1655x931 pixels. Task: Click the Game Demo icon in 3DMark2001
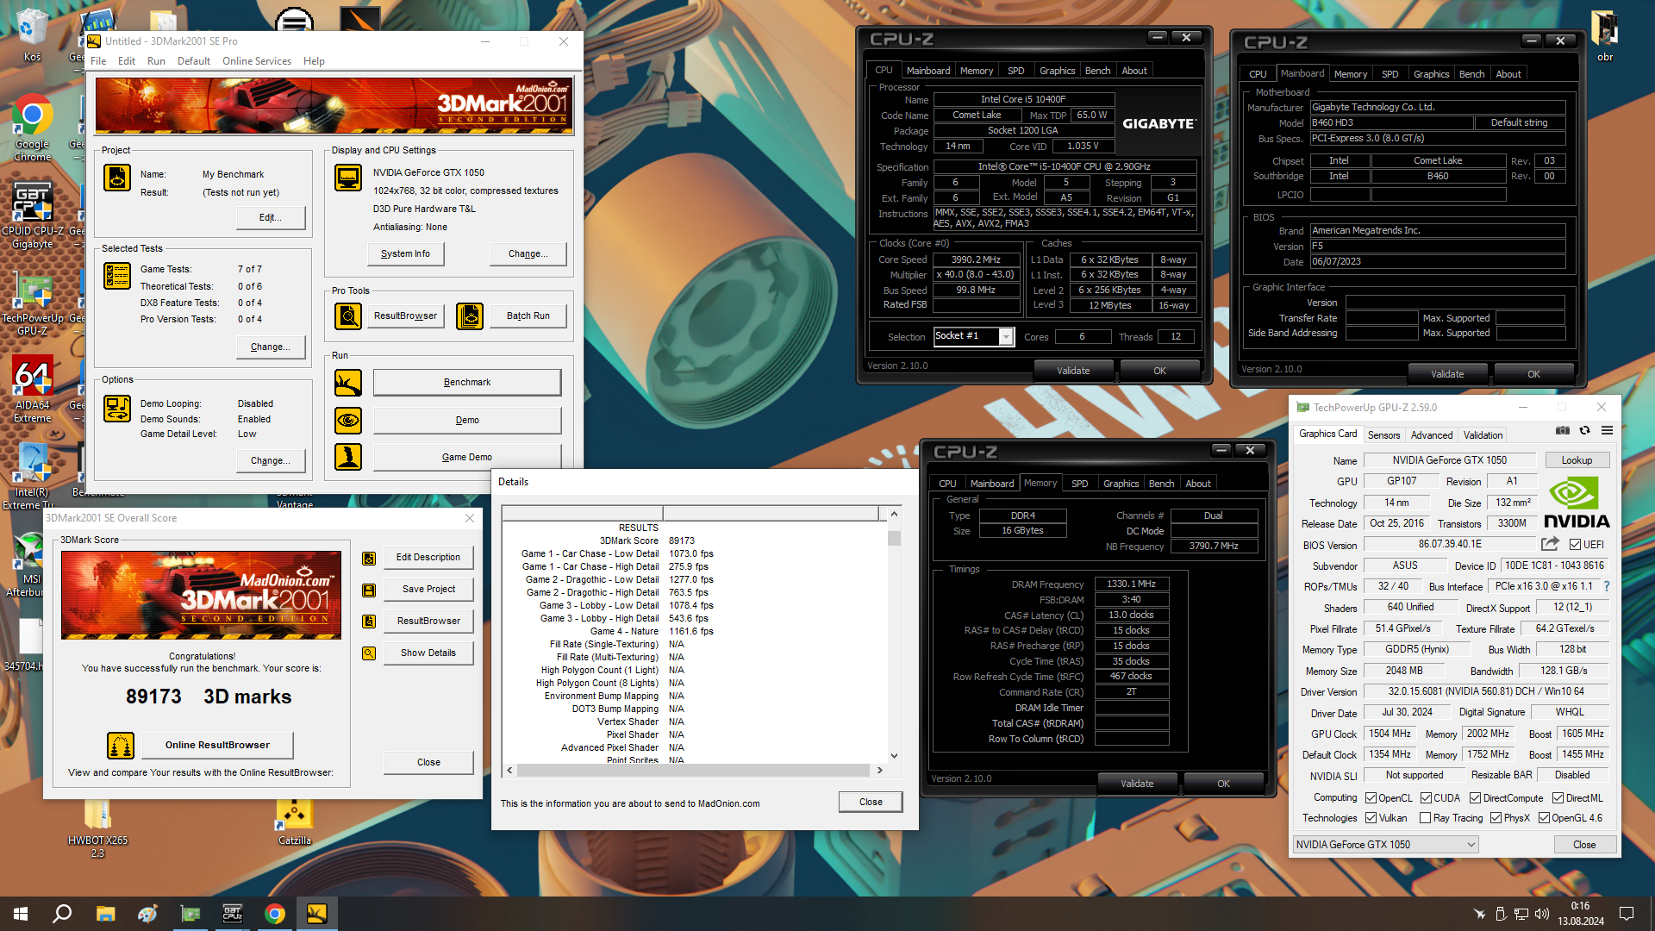348,457
